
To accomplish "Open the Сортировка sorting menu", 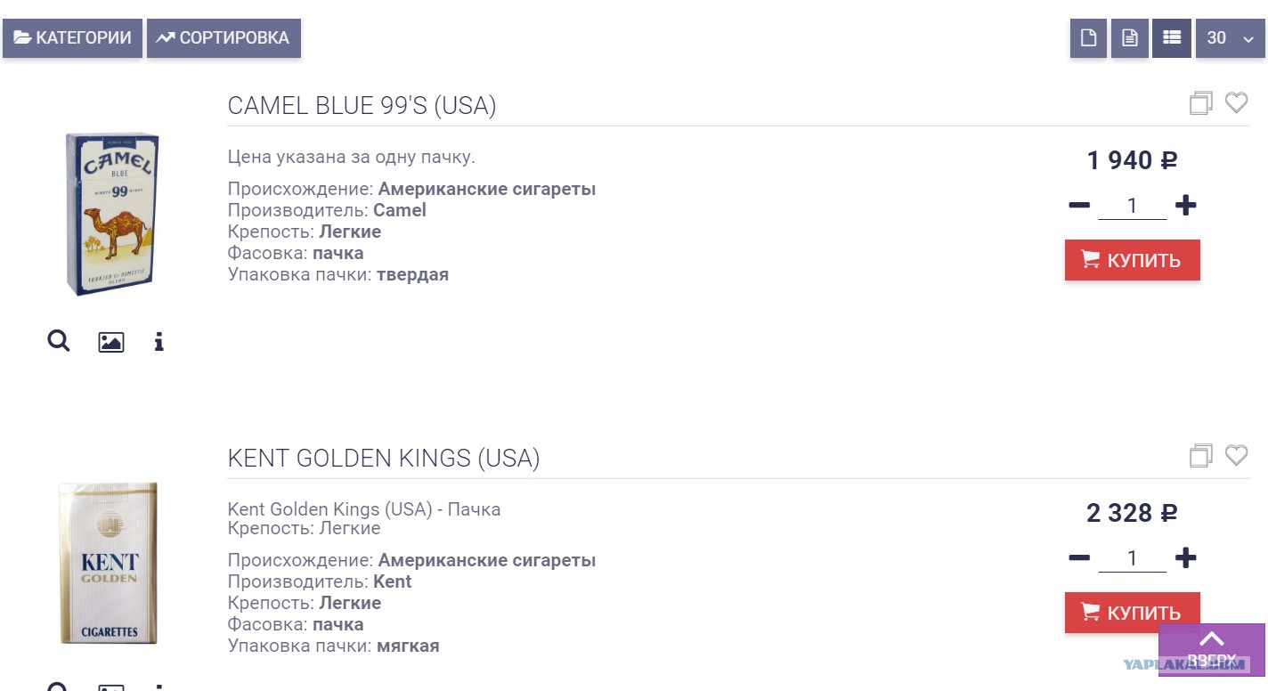I will (224, 38).
